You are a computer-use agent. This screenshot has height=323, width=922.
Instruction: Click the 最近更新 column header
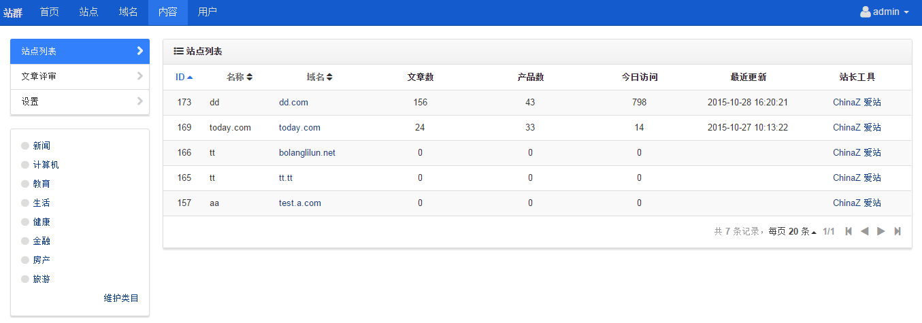748,77
